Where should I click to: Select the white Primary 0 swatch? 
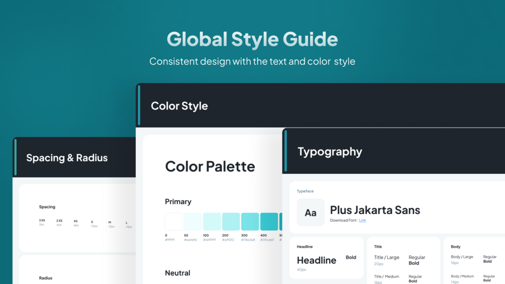click(x=173, y=222)
